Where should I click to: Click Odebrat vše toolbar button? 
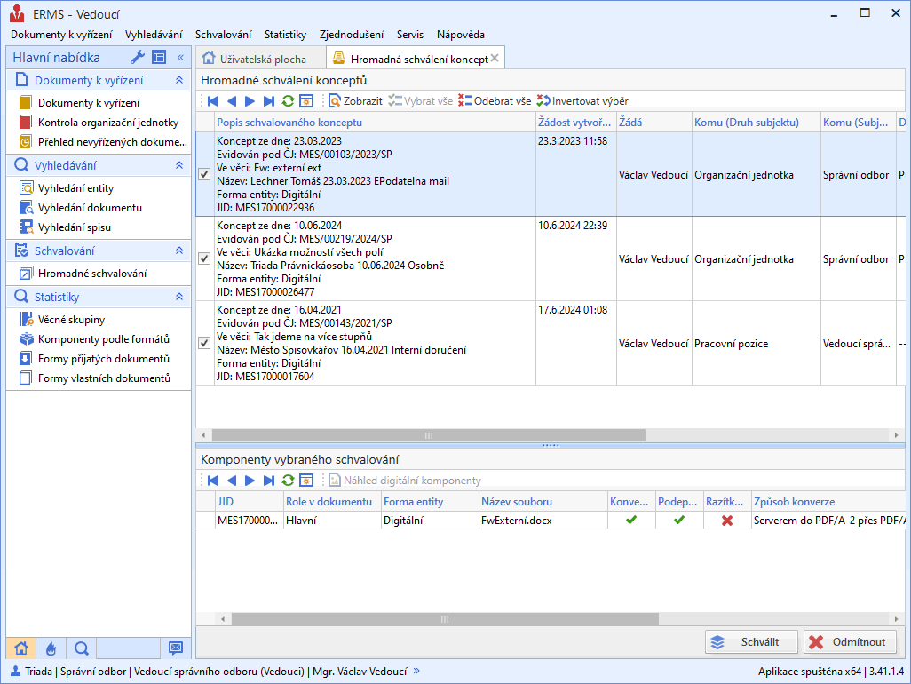pyautogui.click(x=495, y=101)
